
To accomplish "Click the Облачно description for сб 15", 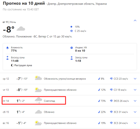I will tap(49, 112).
